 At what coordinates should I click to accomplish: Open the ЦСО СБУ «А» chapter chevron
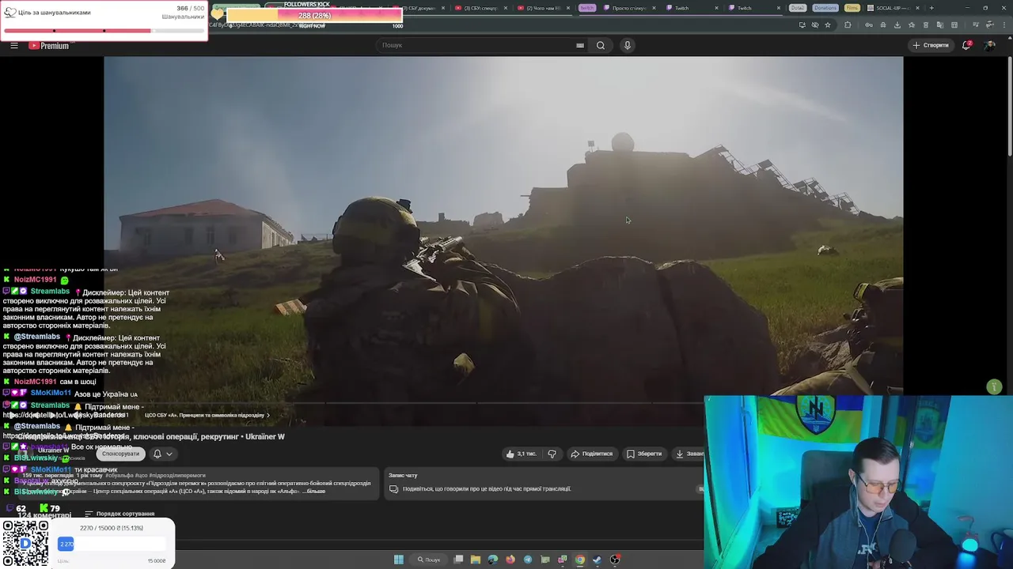point(267,415)
